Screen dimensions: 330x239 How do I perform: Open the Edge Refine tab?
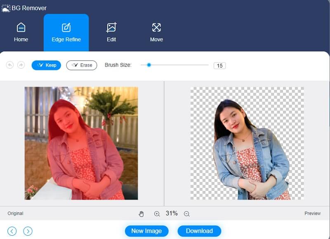tap(66, 32)
